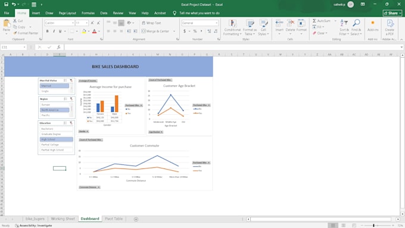This screenshot has width=405, height=228.
Task: Add a new sheet with plus button
Action: click(x=136, y=219)
